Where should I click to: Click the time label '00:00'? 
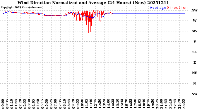point(3,104)
